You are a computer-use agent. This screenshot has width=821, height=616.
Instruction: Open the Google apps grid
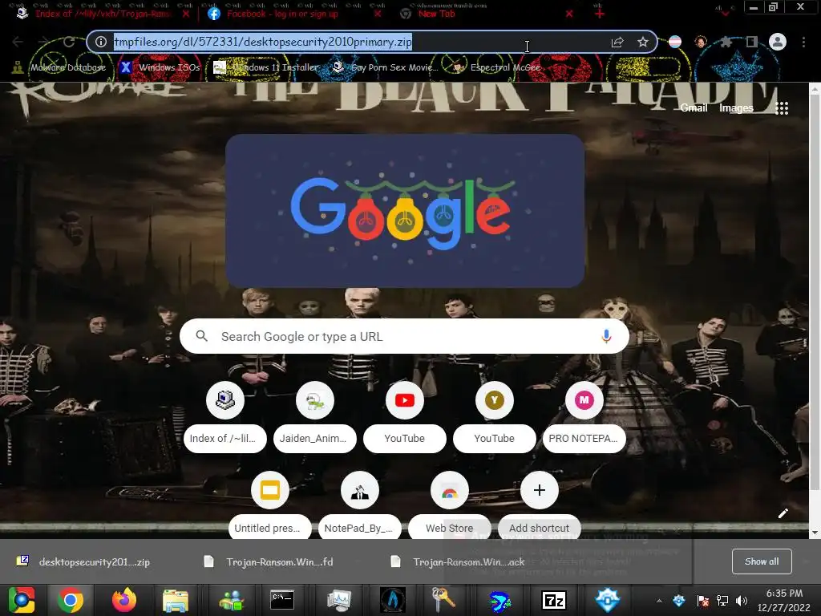tap(782, 108)
